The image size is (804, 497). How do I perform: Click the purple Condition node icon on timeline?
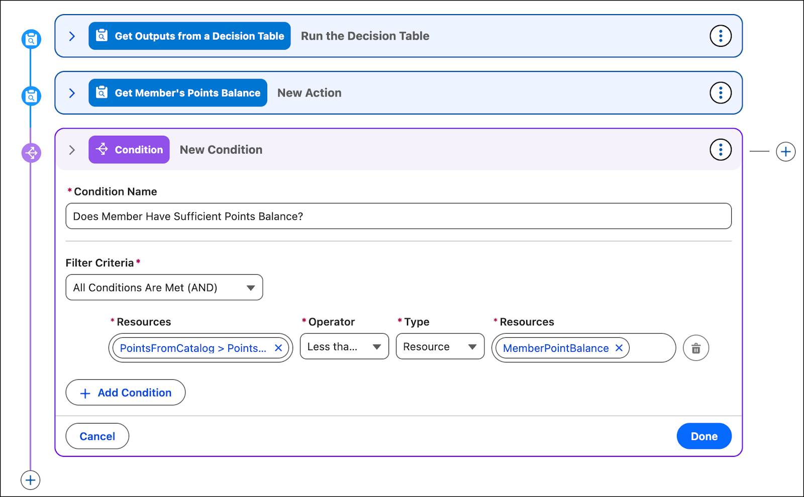tap(31, 153)
